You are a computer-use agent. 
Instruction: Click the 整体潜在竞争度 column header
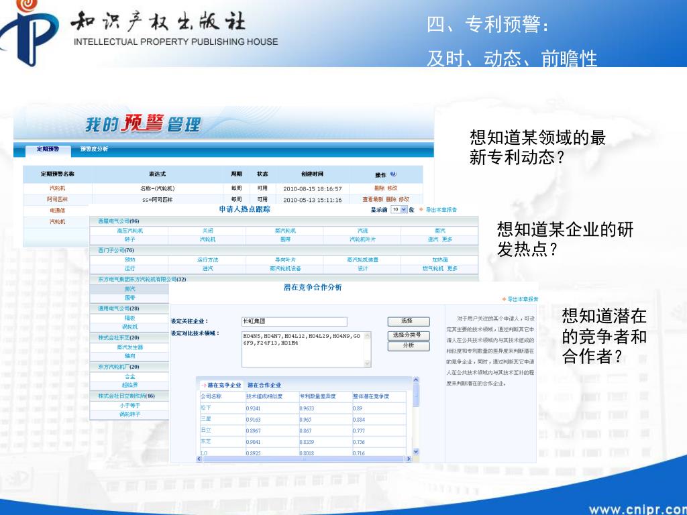(x=370, y=396)
